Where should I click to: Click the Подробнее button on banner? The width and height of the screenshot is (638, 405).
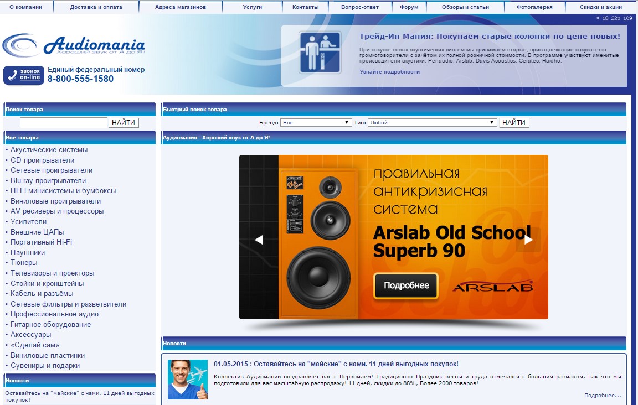[406, 285]
